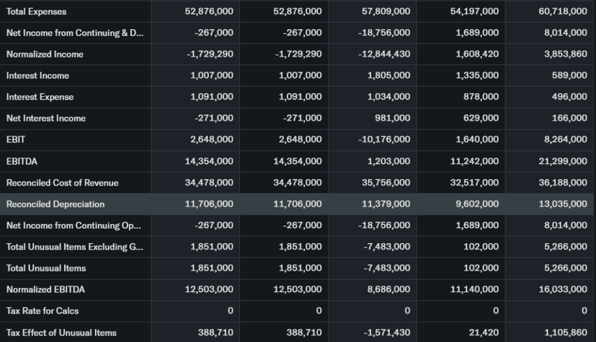Image resolution: width=596 pixels, height=342 pixels.
Task: Click the Reconciled Depreciation value 9,602,000
Action: click(x=477, y=204)
